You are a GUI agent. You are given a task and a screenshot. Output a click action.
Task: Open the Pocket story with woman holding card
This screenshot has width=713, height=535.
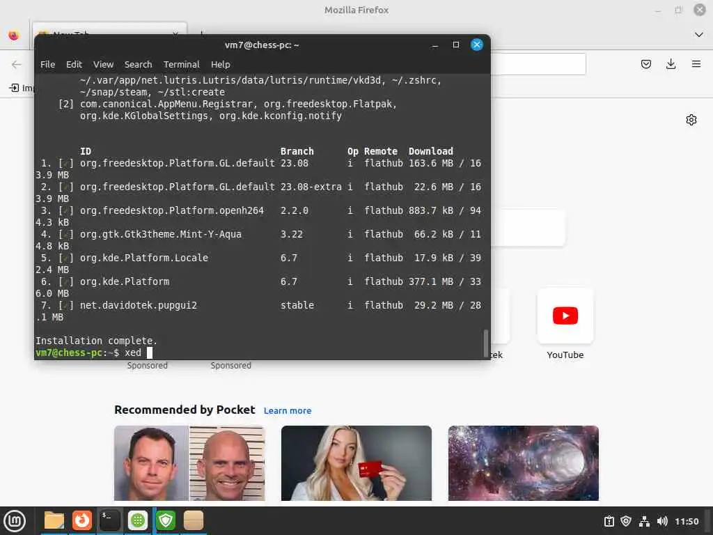(x=356, y=463)
